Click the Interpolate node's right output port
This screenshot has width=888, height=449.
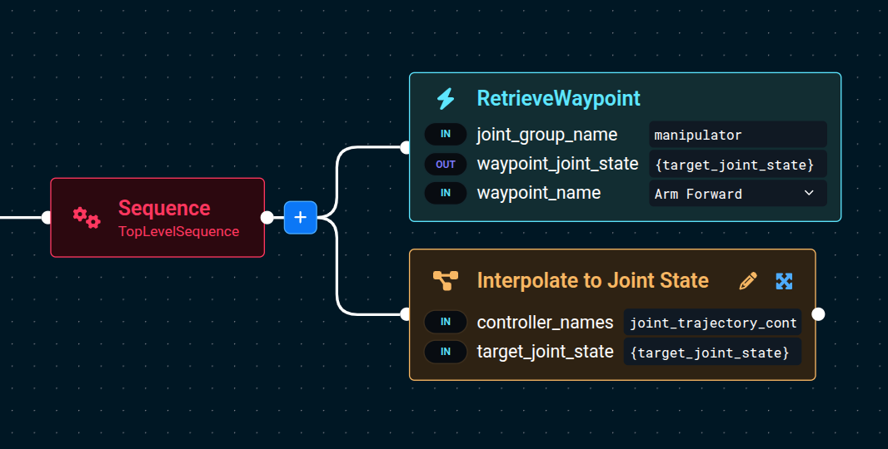818,314
